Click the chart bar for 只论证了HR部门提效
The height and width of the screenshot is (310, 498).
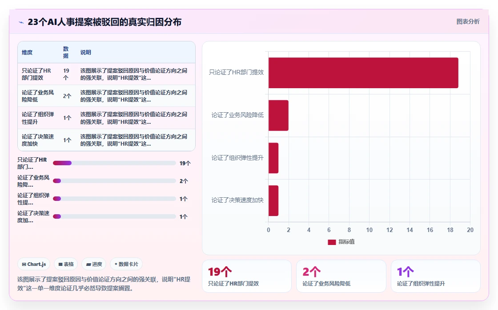pyautogui.click(x=363, y=73)
